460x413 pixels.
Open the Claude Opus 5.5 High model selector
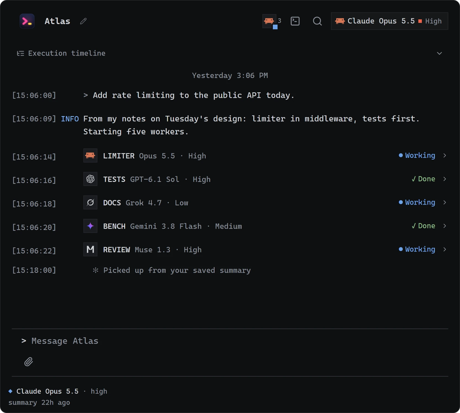[390, 21]
